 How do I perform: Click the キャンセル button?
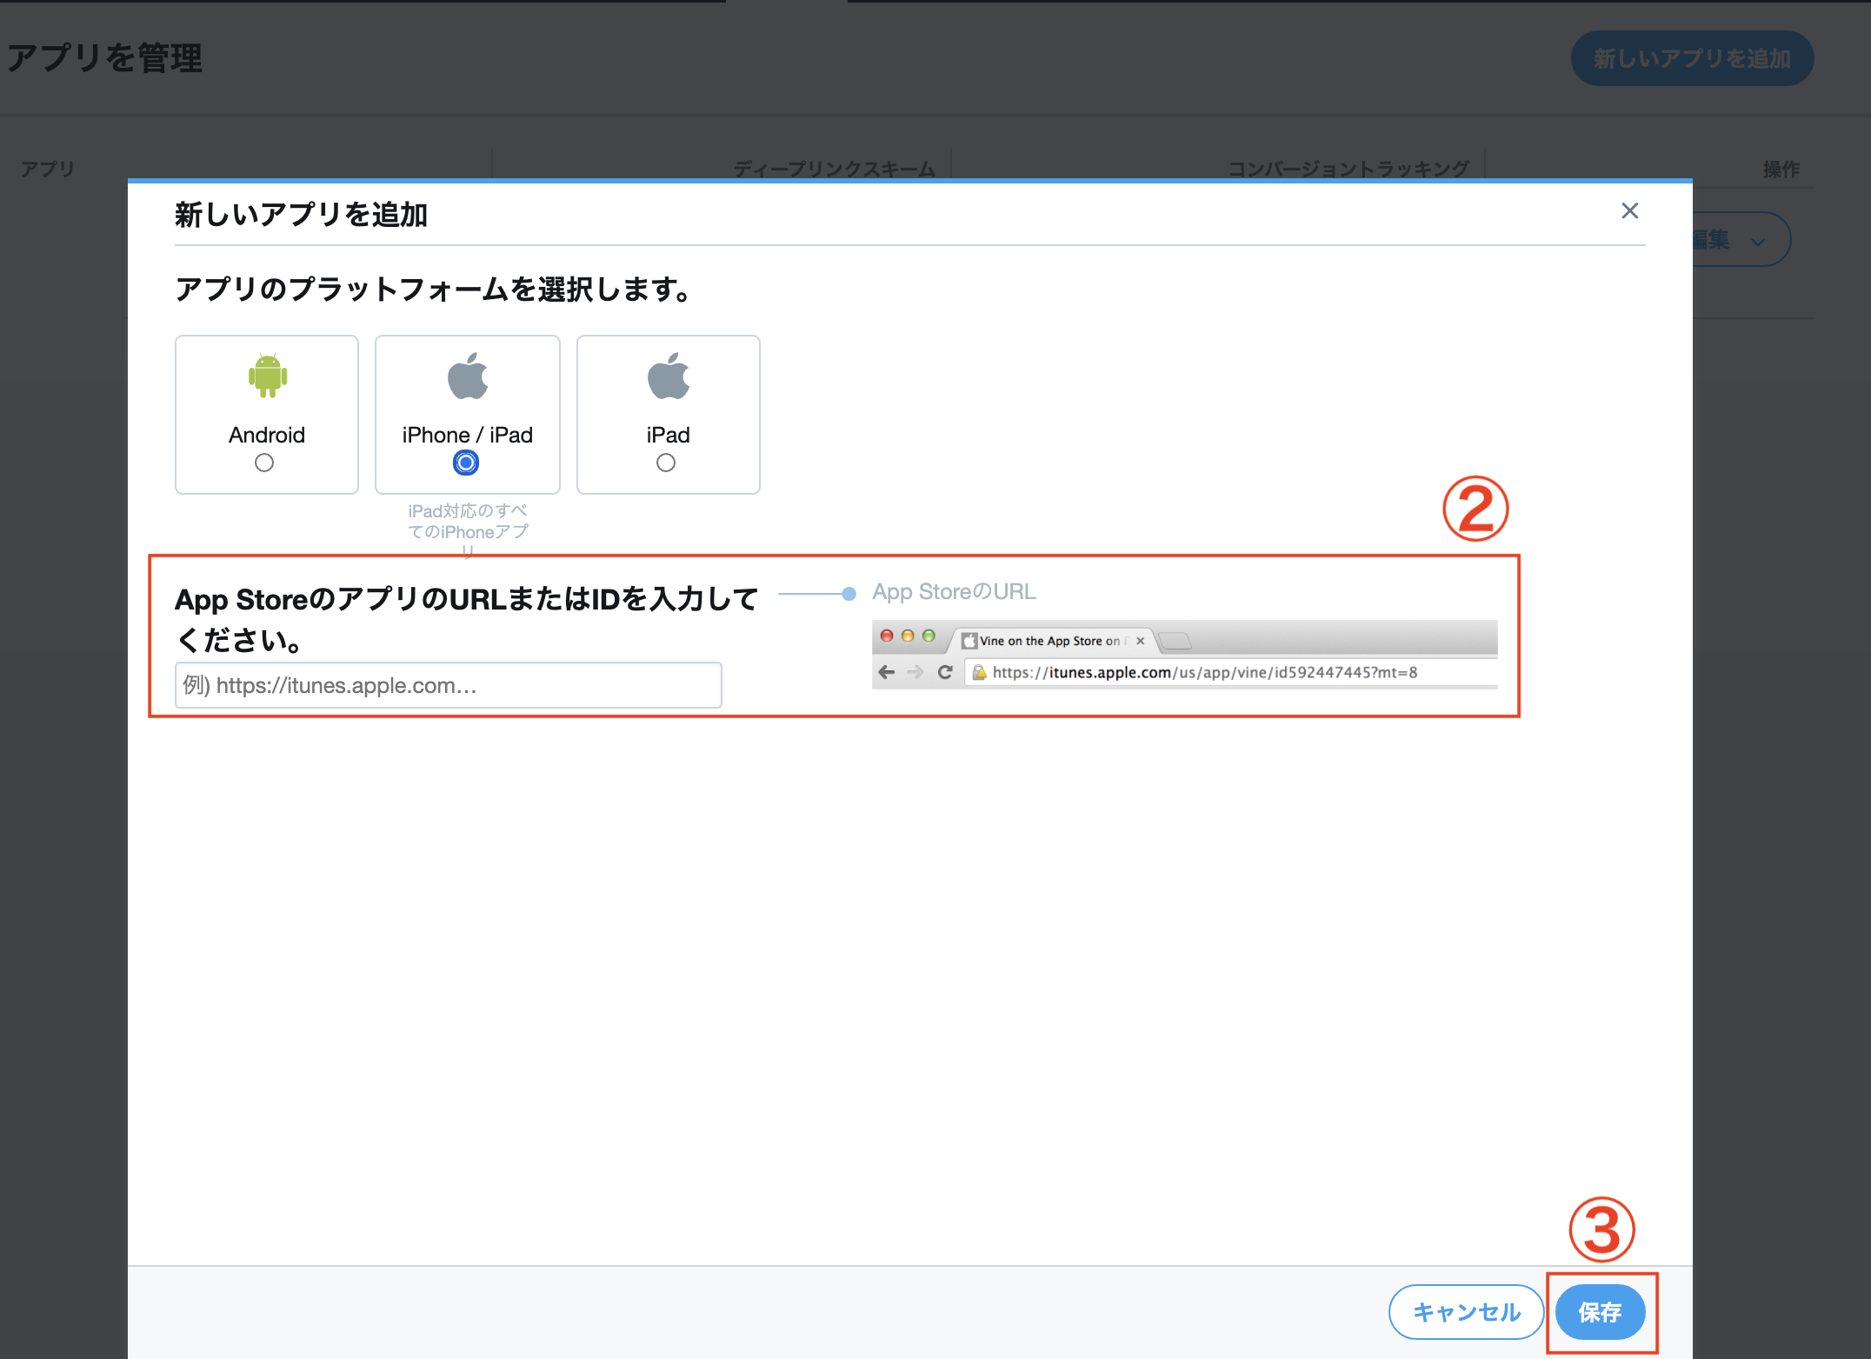coord(1466,1313)
